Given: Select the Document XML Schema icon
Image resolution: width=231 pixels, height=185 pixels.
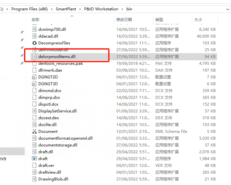Looking at the screenshot, I should [34, 131].
